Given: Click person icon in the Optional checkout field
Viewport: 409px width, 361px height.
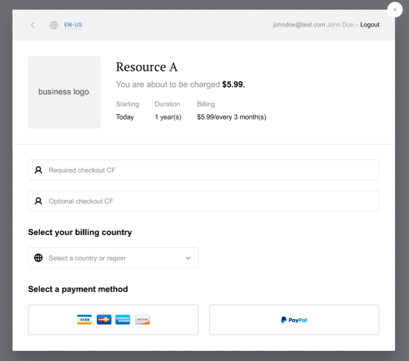Looking at the screenshot, I should 39,201.
